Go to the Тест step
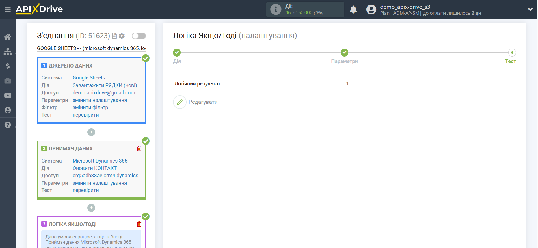The width and height of the screenshot is (538, 248). [511, 61]
